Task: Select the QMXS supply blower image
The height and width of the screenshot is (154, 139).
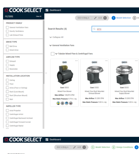Action: point(125,75)
